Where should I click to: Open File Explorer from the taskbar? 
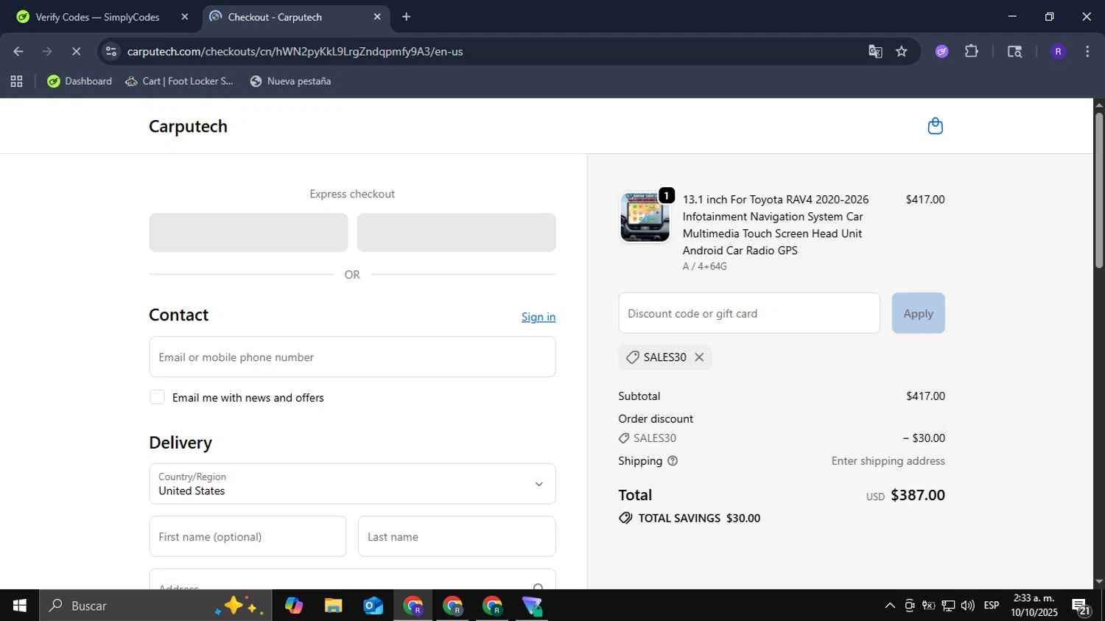click(x=333, y=606)
